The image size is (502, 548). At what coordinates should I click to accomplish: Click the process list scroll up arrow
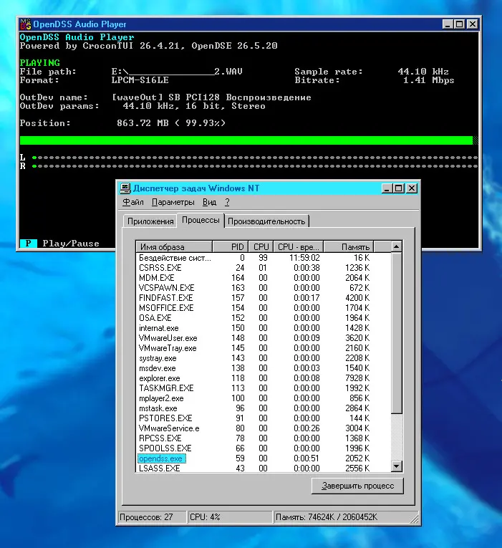396,246
